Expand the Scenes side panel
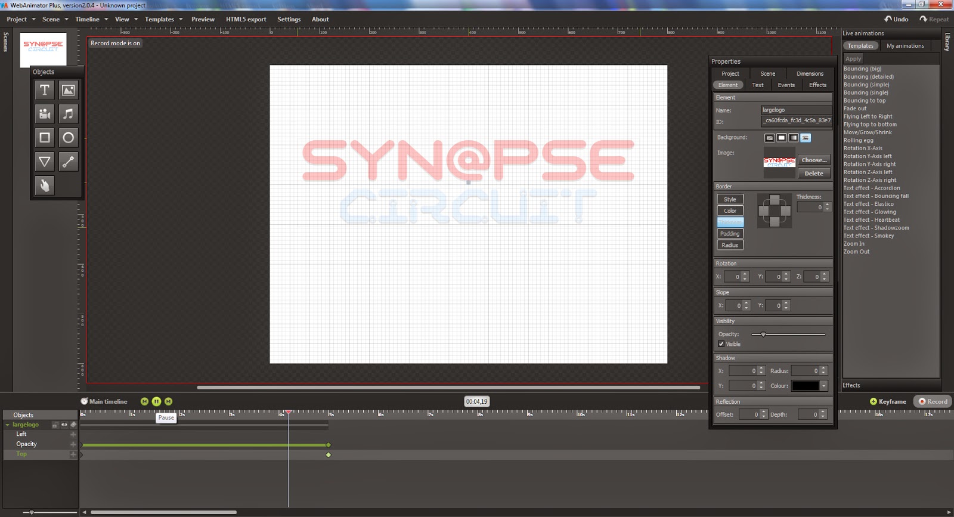Viewport: 954px width, 517px height. (6, 42)
